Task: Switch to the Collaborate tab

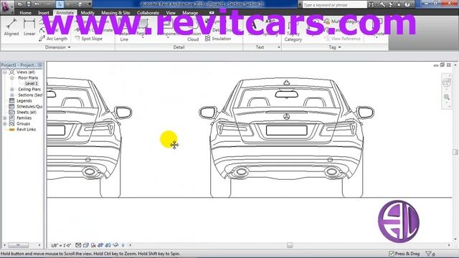Action: [x=148, y=13]
